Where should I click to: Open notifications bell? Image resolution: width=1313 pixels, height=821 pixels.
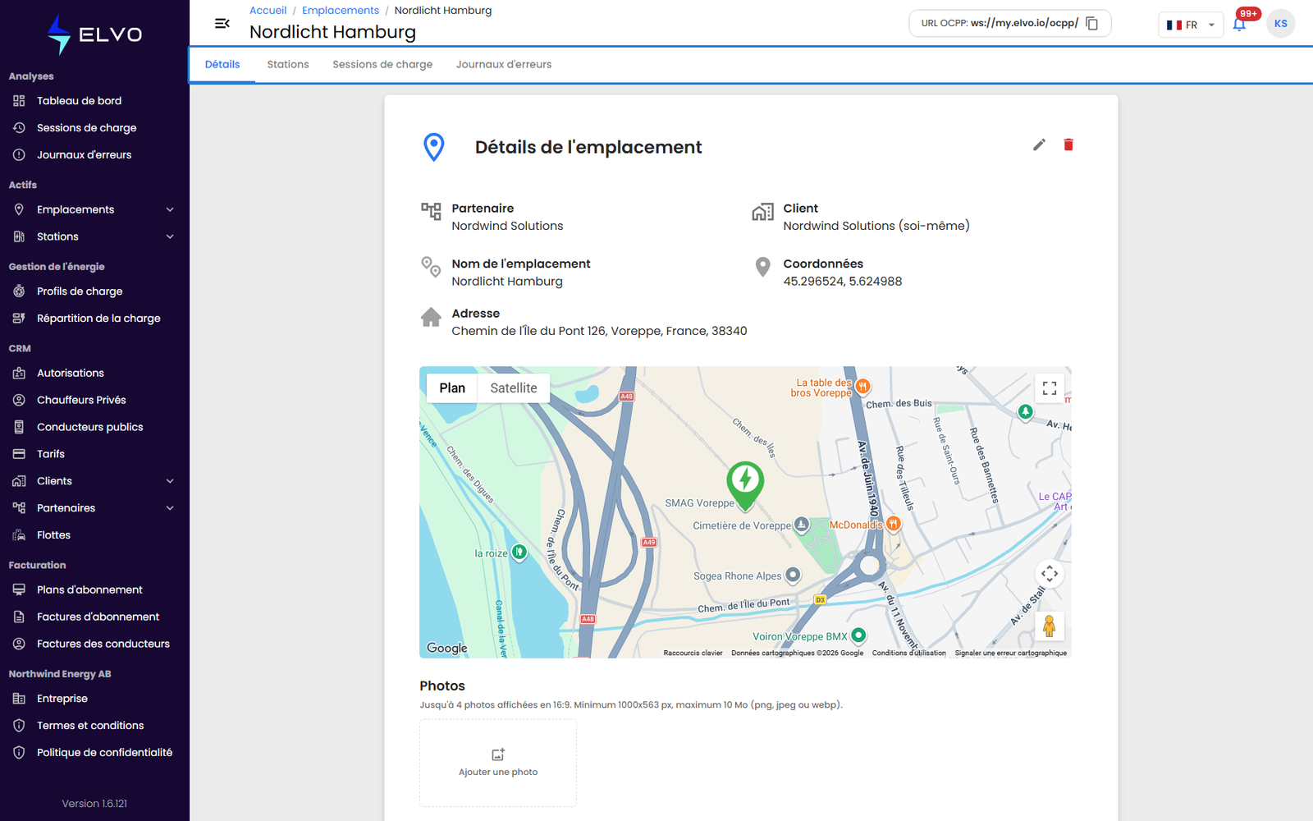(1239, 24)
